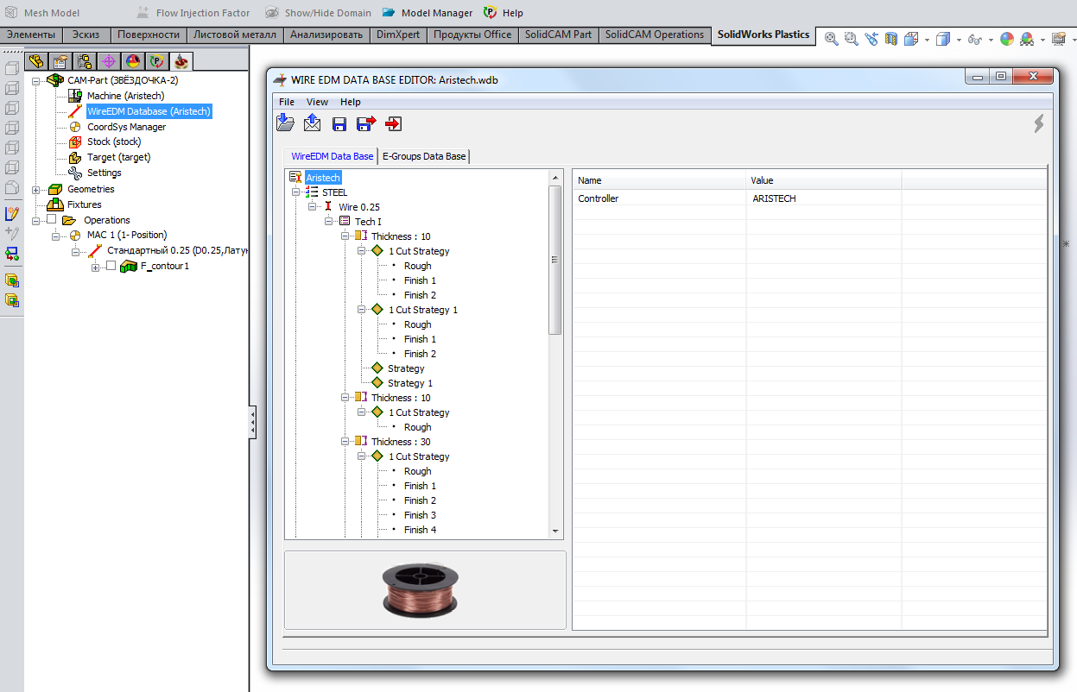Expand the F_contour1 operation node
This screenshot has width=1077, height=692.
coord(95,267)
